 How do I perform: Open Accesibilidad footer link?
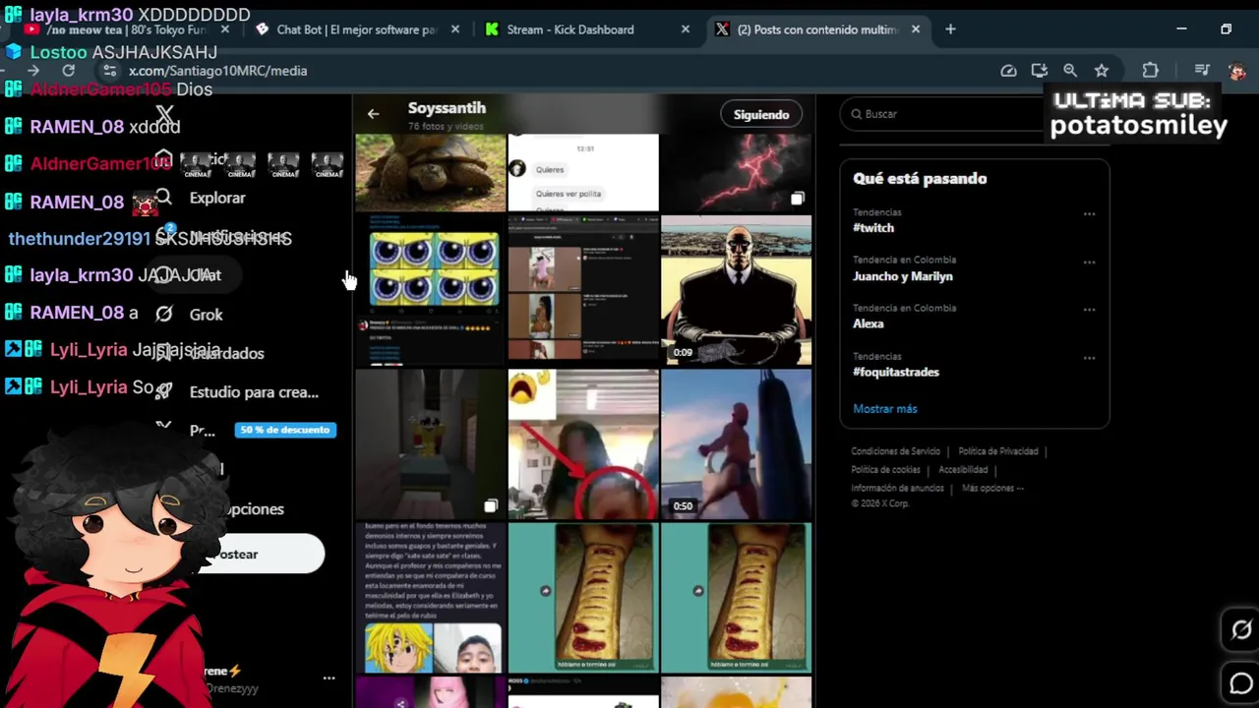[x=963, y=470]
